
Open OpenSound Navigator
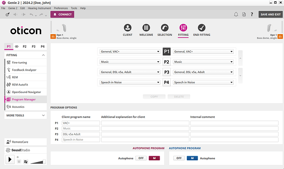pyautogui.click(x=26, y=92)
